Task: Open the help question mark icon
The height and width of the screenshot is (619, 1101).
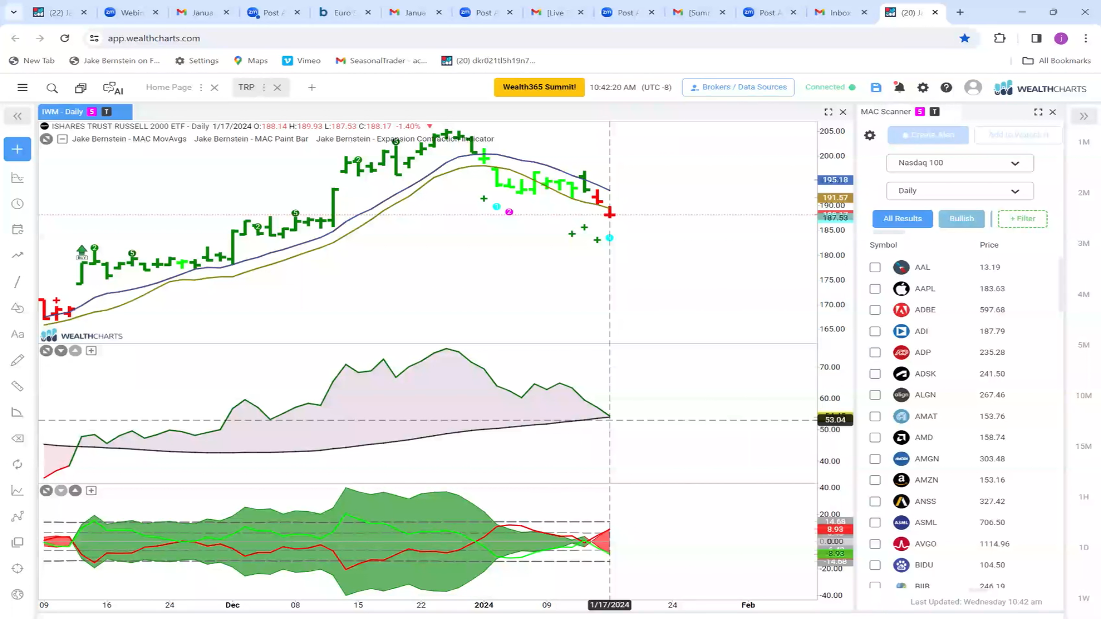Action: point(946,87)
